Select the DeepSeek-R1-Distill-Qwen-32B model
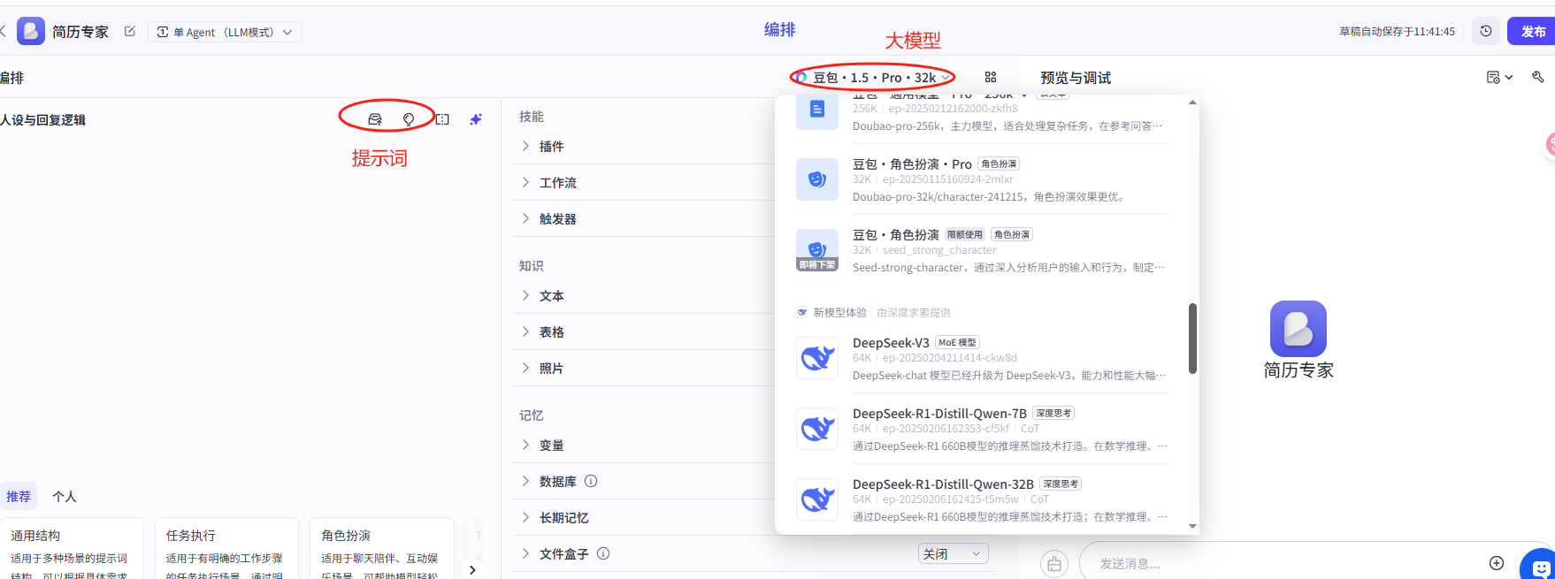 pos(982,499)
